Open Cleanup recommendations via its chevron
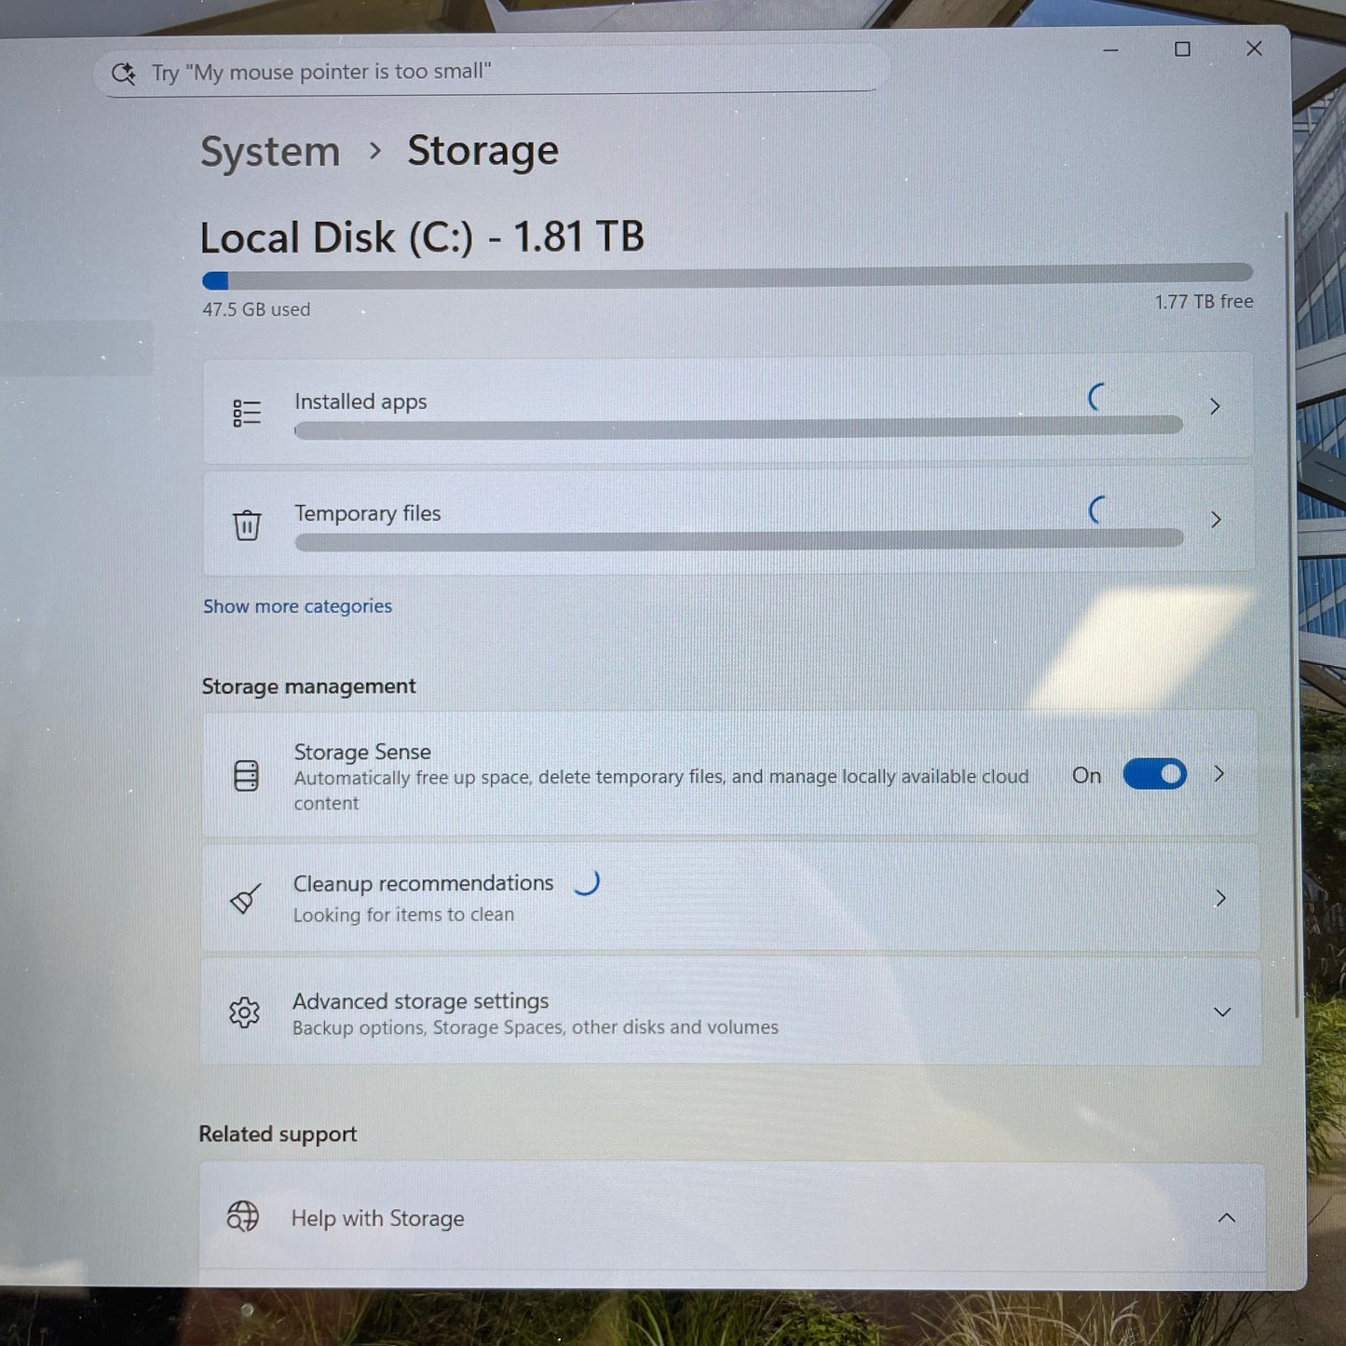This screenshot has height=1346, width=1346. point(1221,898)
